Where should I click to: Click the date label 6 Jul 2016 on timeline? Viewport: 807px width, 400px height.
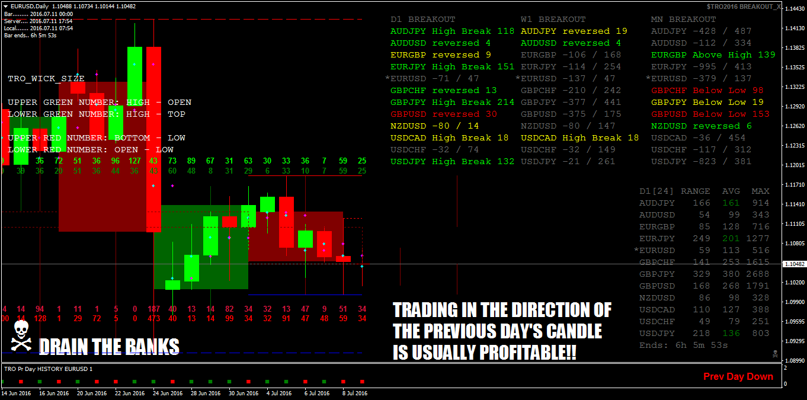[x=316, y=393]
